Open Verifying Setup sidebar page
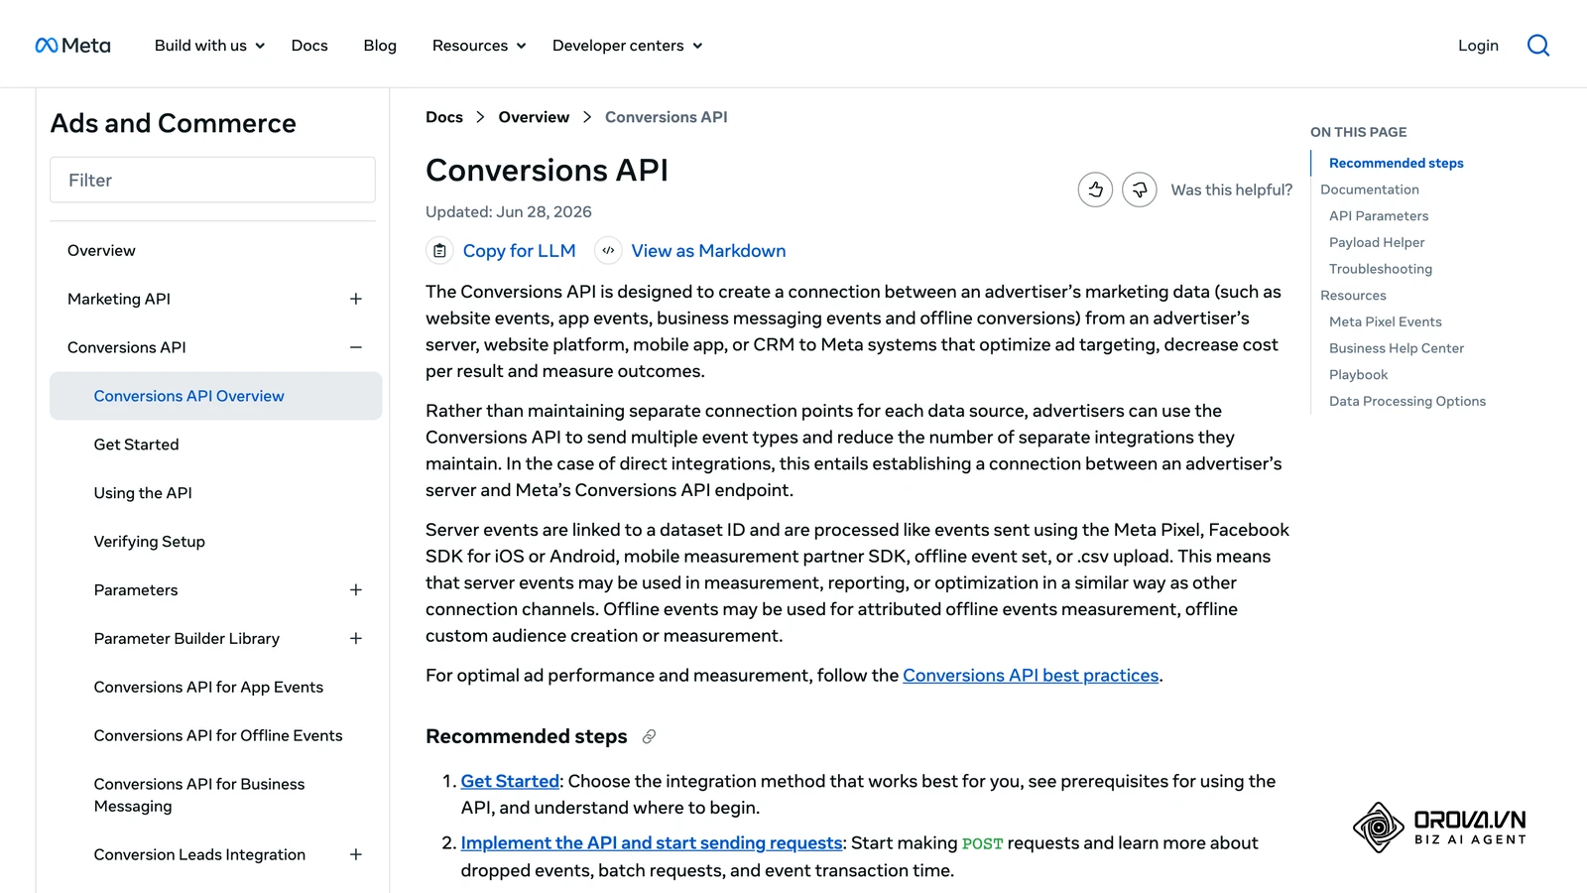The height and width of the screenshot is (893, 1587). click(150, 542)
